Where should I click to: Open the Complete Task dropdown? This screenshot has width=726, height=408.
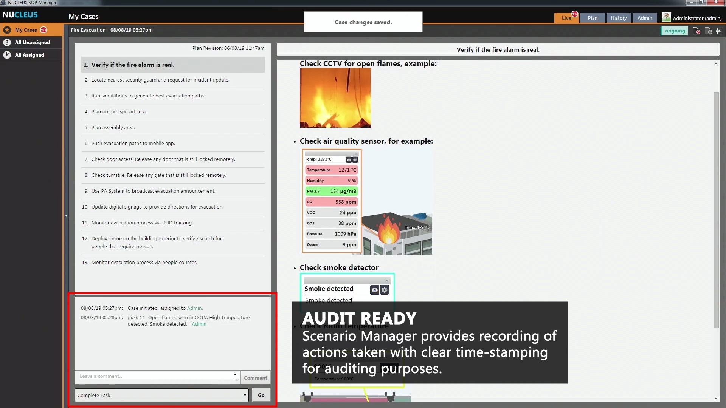coord(161,395)
